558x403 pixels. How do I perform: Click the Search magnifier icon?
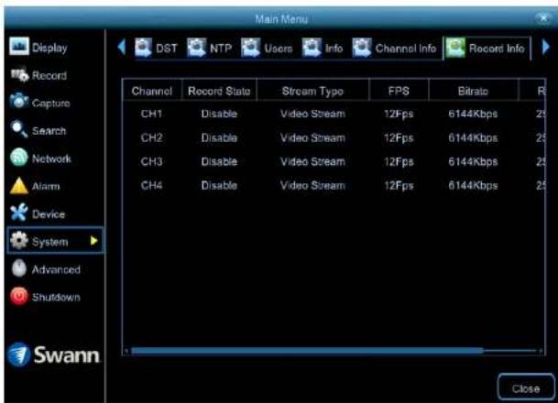[19, 129]
